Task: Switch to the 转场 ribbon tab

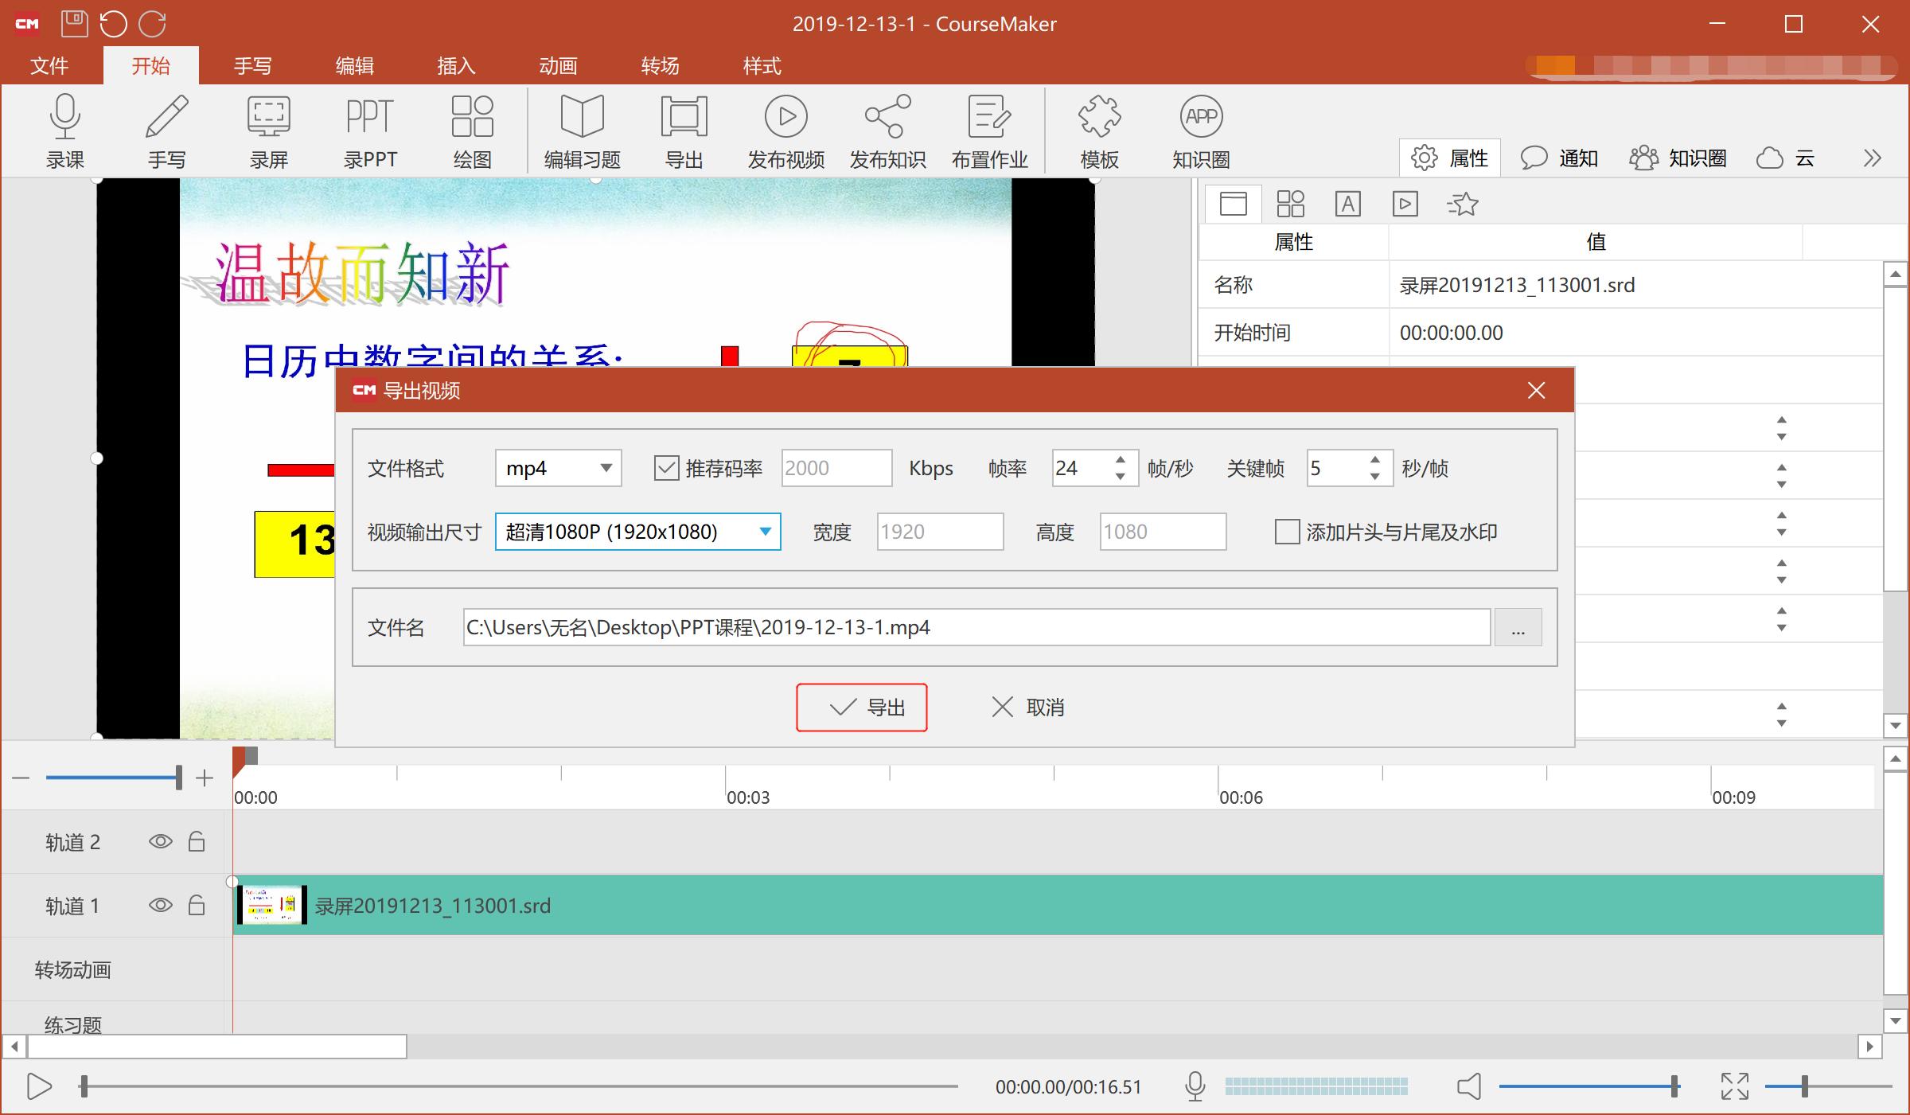Action: click(x=659, y=65)
